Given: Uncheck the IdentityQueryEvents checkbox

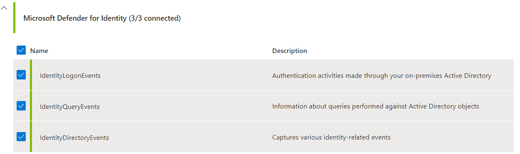Looking at the screenshot, I should [21, 106].
